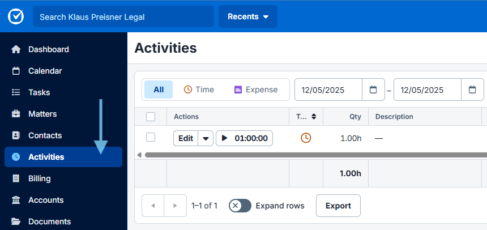Open Accounts via the bank icon
The image size is (487, 230).
pyautogui.click(x=16, y=200)
